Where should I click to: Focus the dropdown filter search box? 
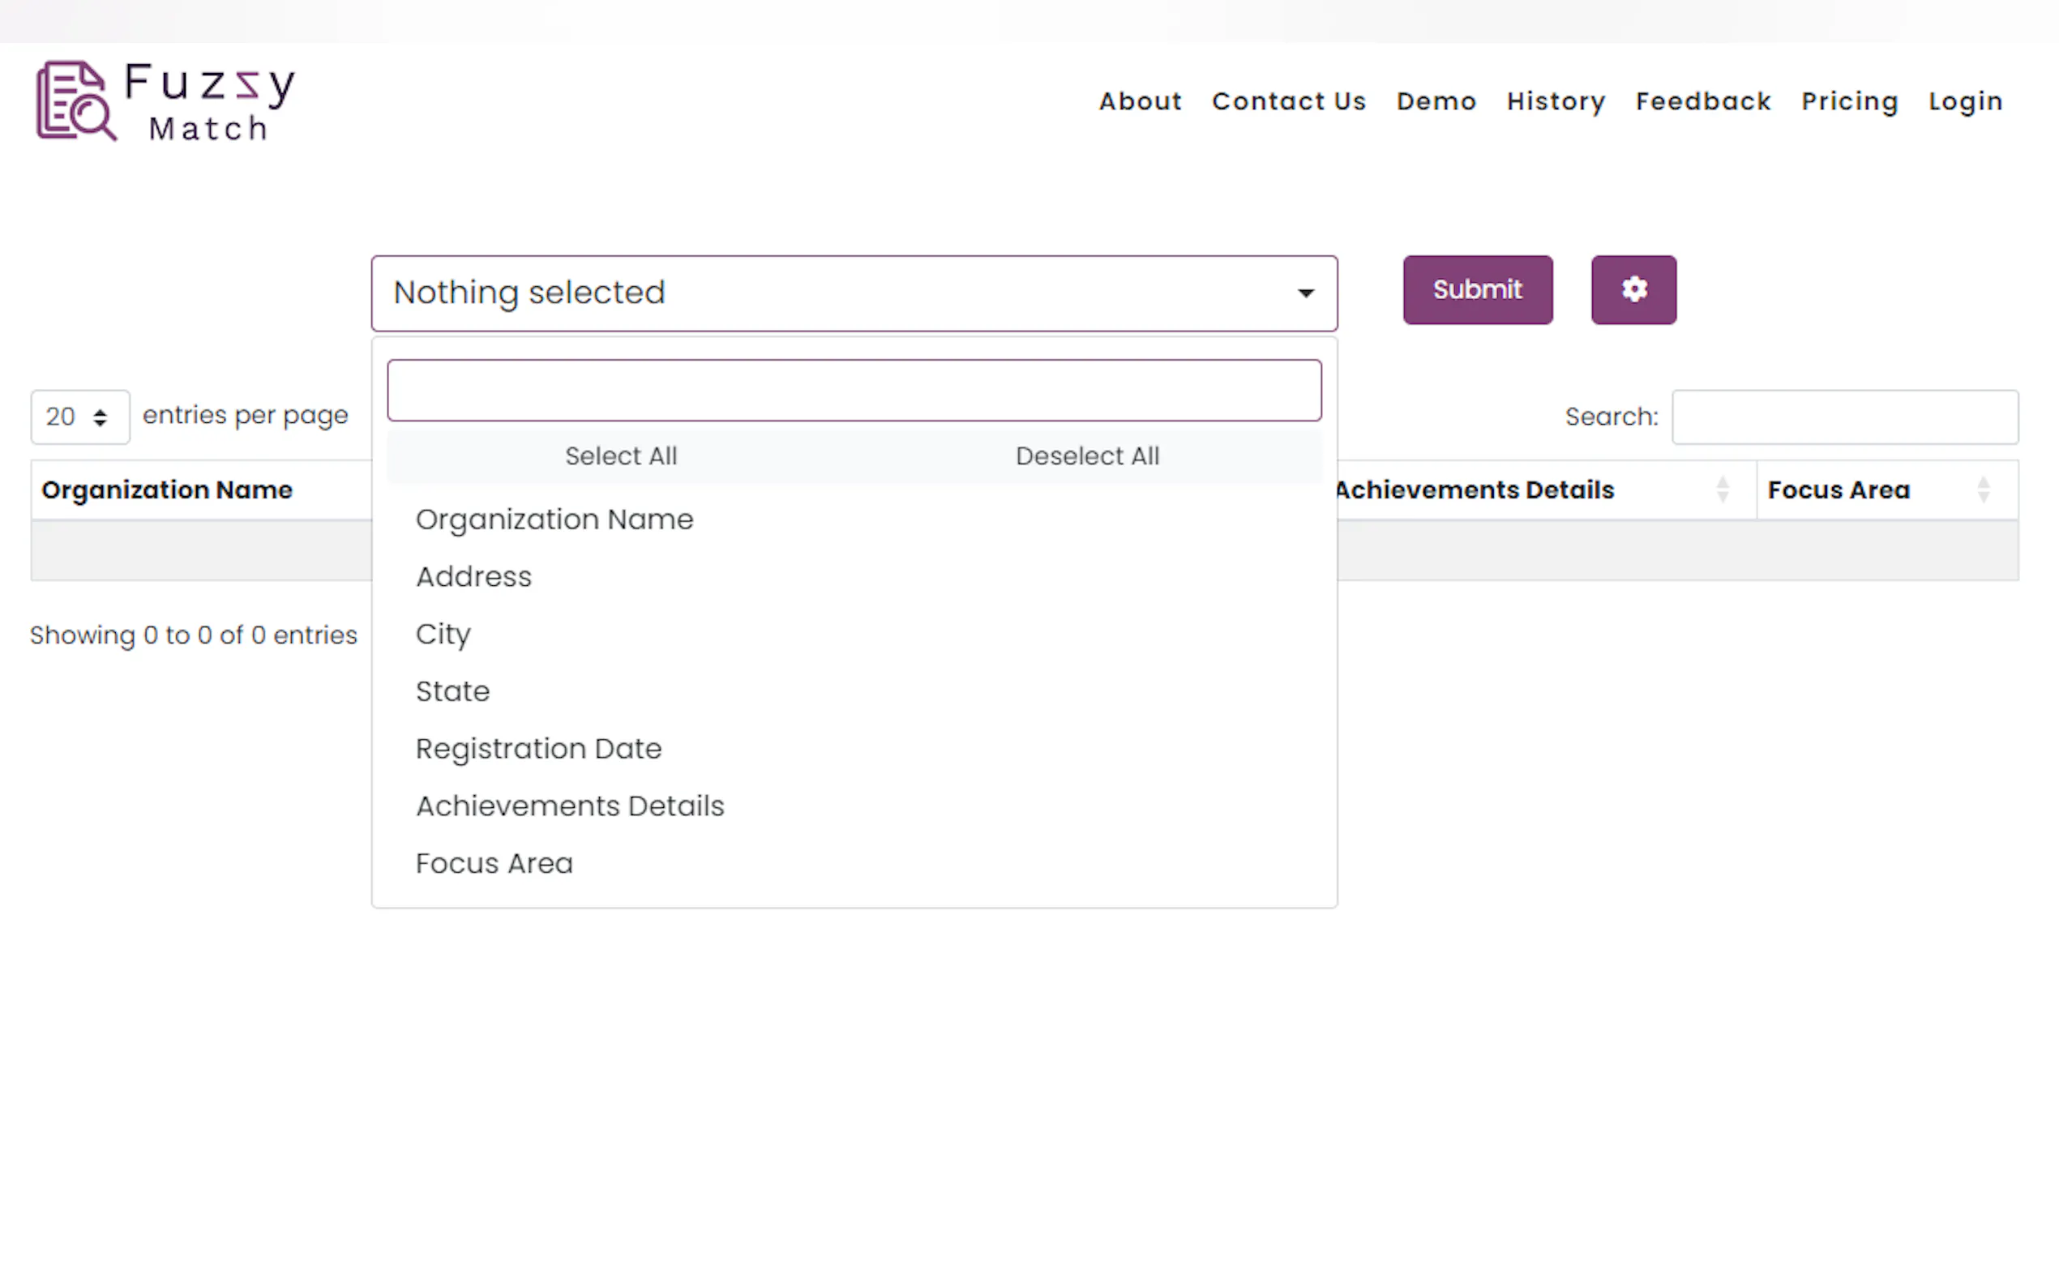pos(854,391)
